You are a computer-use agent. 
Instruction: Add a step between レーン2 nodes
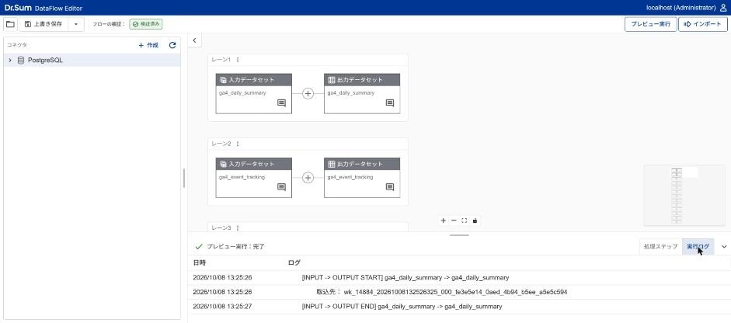click(308, 178)
